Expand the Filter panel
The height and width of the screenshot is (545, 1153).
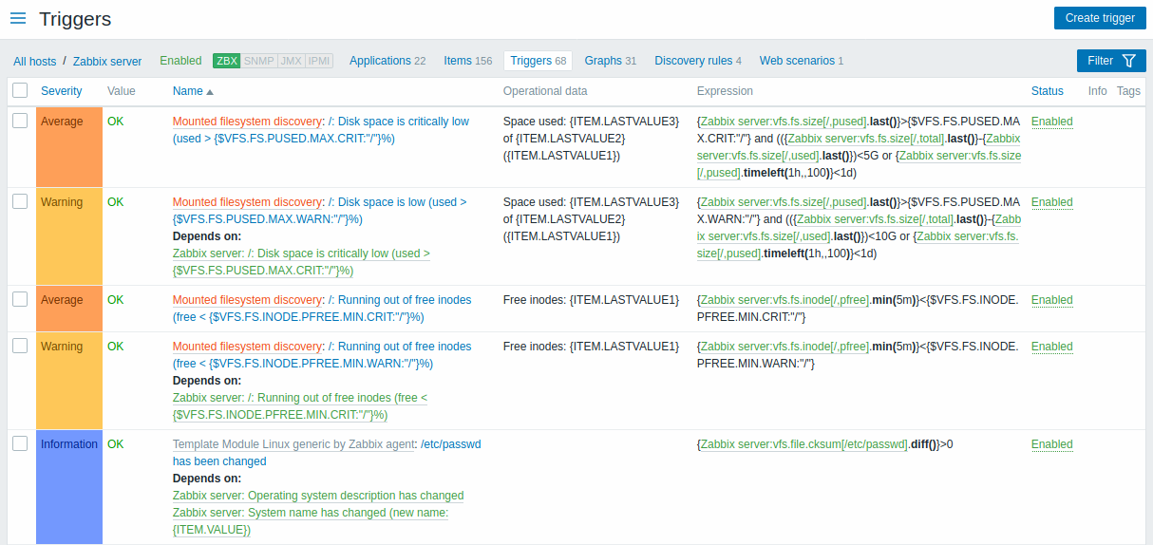(1111, 61)
